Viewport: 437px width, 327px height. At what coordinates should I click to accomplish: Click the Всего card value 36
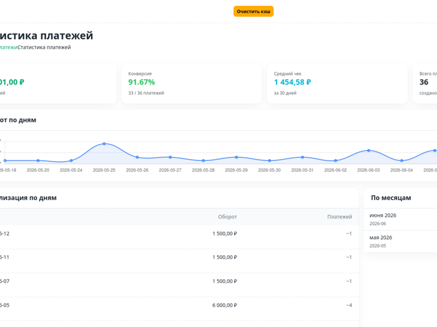click(x=424, y=82)
